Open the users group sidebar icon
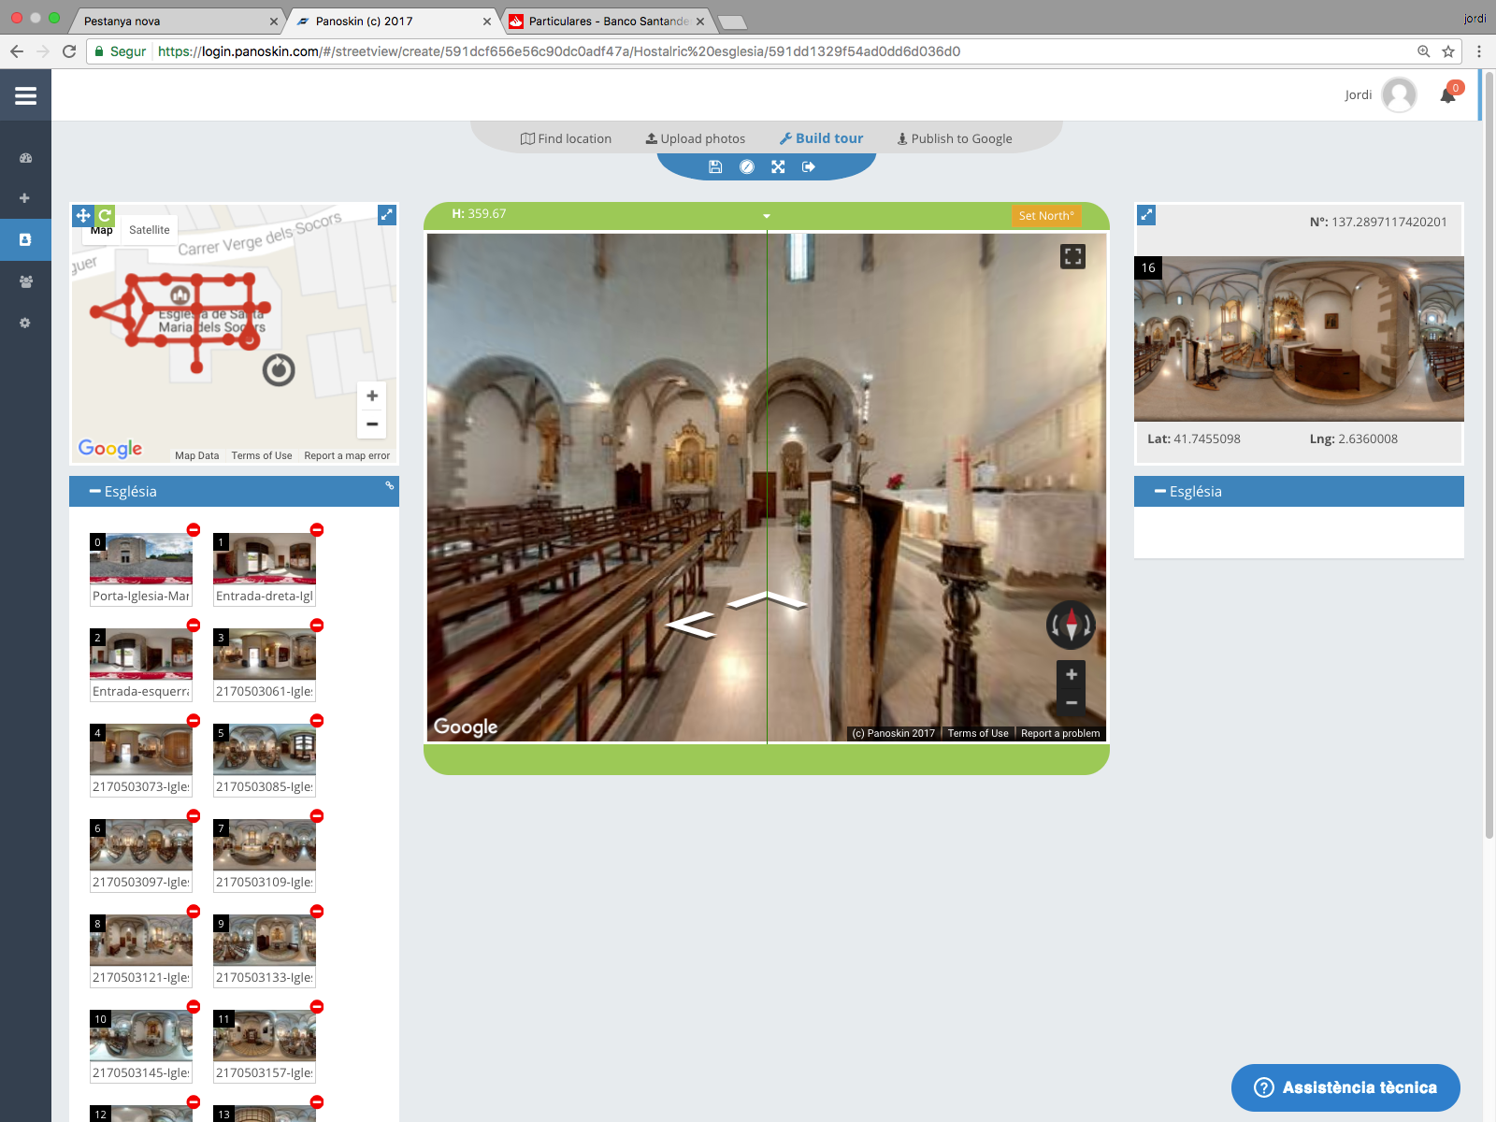The height and width of the screenshot is (1122, 1496). (x=25, y=281)
